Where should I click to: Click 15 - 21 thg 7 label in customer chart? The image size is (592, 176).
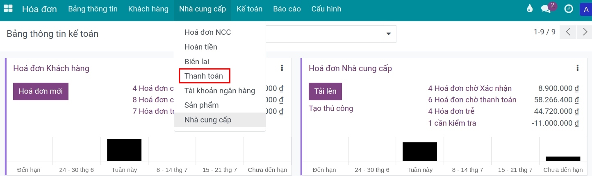click(x=219, y=169)
